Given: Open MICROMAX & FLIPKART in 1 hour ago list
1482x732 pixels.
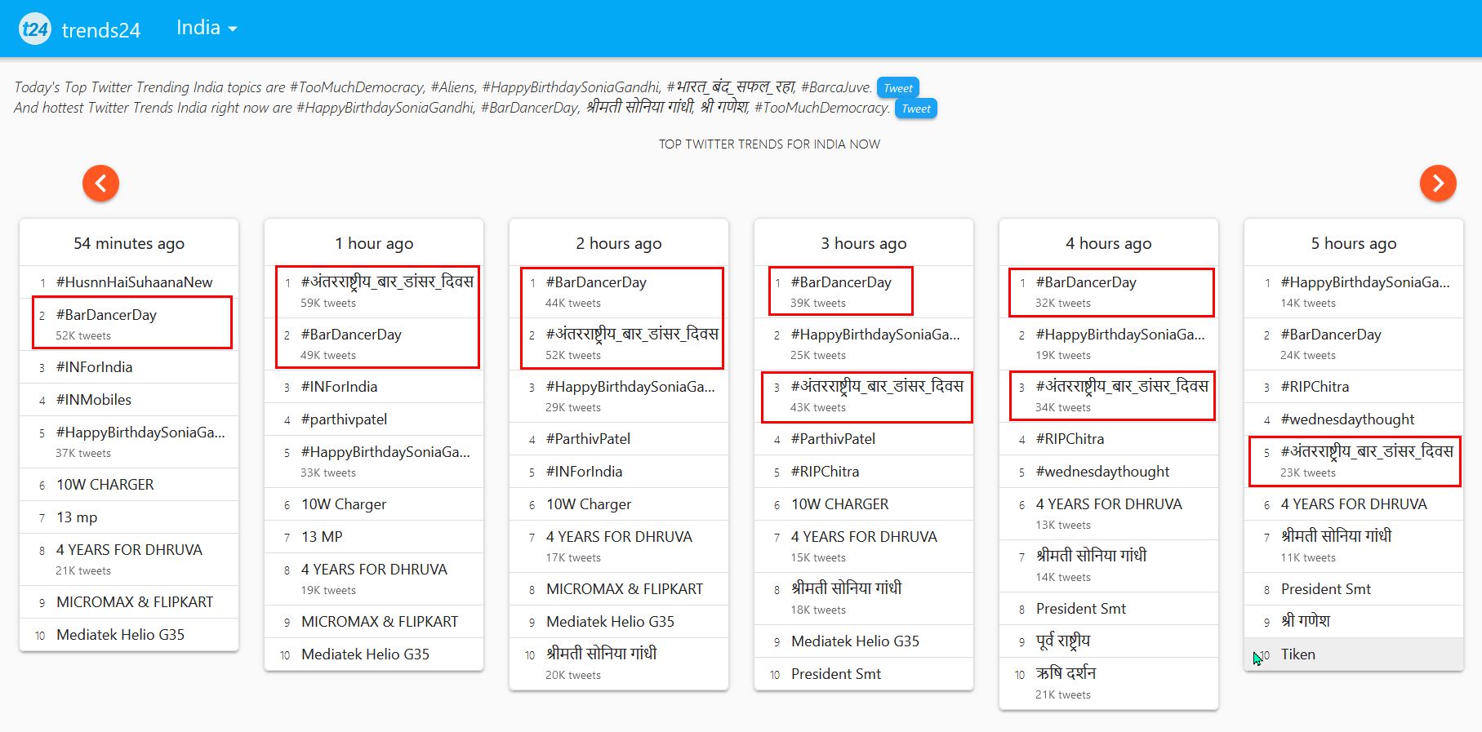Looking at the screenshot, I should coord(380,622).
